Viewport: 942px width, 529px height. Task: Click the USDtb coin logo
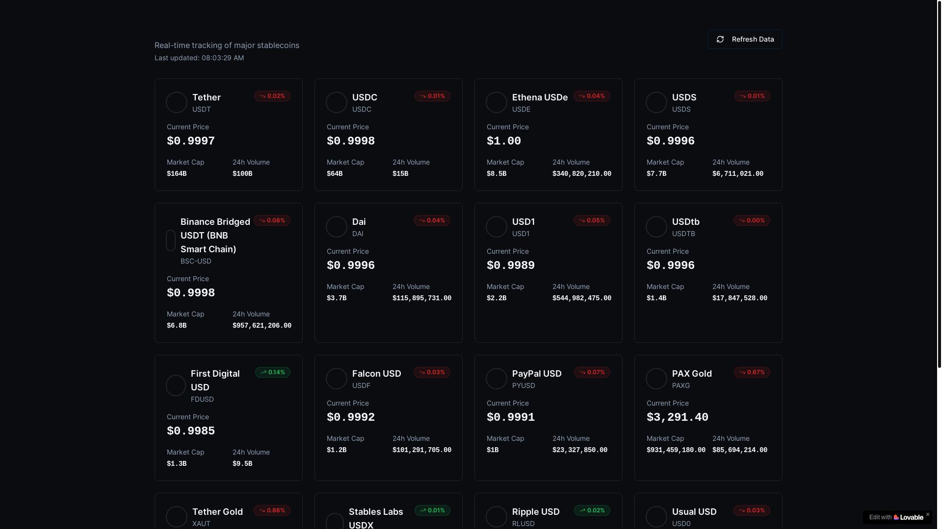click(656, 227)
